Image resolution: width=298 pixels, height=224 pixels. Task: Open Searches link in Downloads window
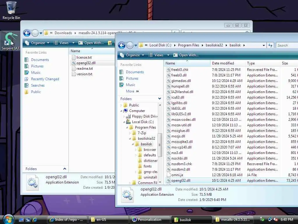coord(38,85)
